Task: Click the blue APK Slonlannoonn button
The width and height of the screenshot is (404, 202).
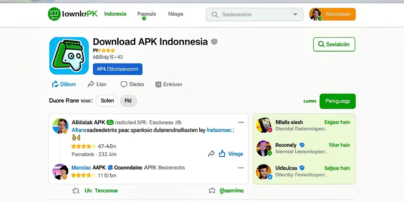Action: point(118,69)
